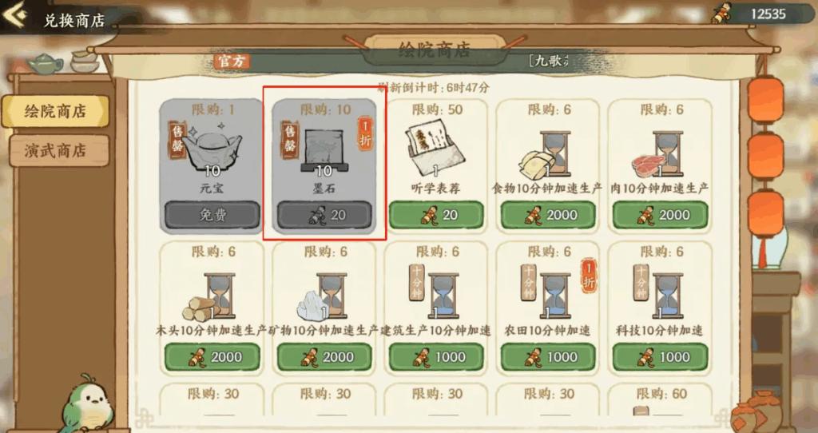Claim the free 免费 元宝 button
This screenshot has height=433, width=818.
coord(212,215)
